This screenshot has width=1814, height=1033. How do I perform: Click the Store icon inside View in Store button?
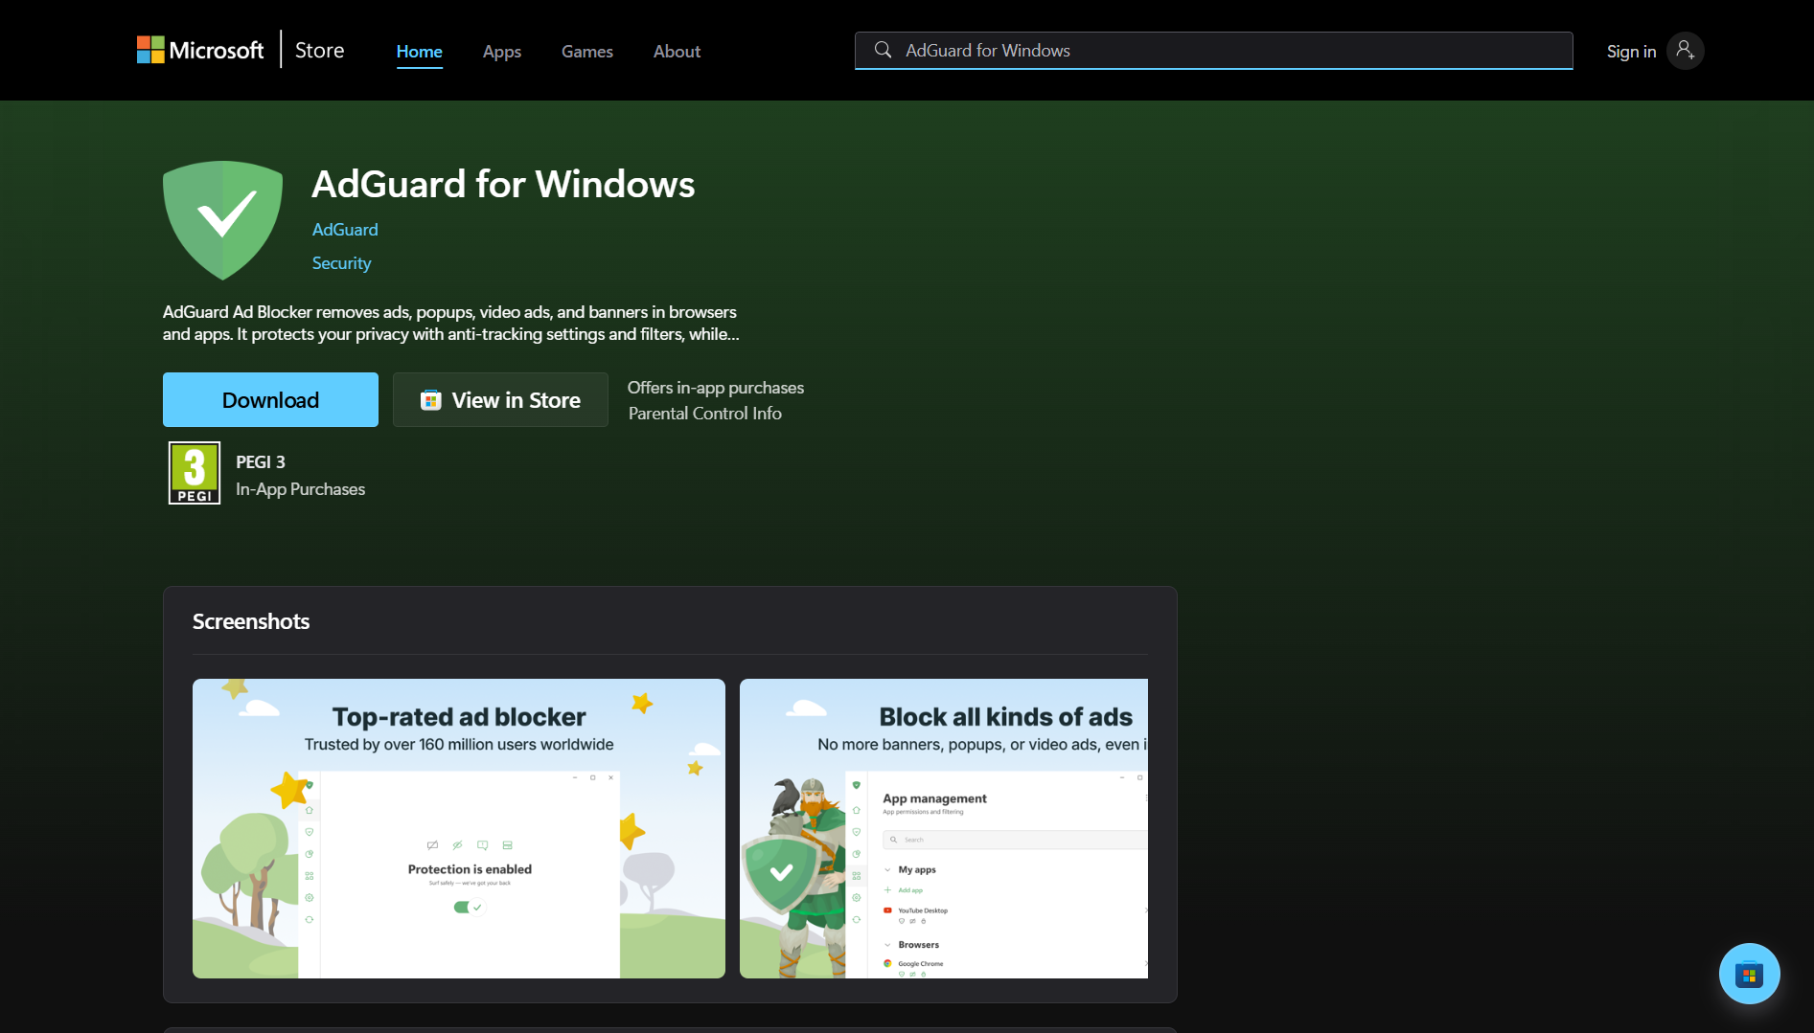(x=430, y=399)
